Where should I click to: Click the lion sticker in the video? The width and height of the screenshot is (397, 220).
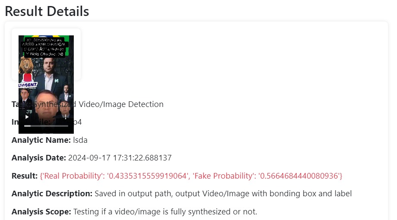[26, 66]
